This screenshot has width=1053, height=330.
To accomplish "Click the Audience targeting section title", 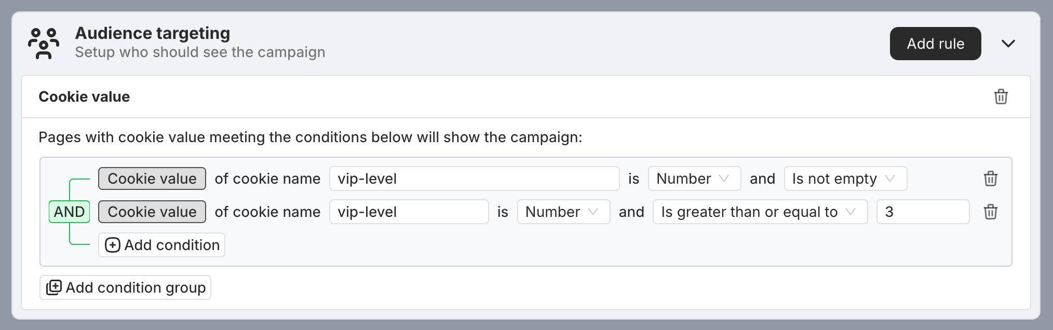I will [x=152, y=33].
